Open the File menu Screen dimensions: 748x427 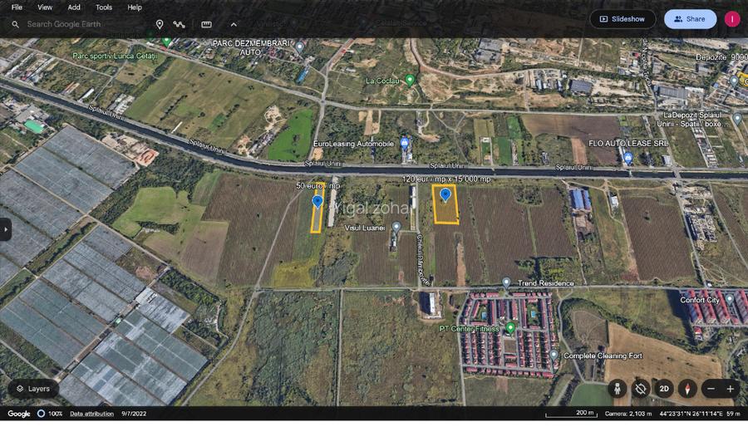(x=17, y=7)
